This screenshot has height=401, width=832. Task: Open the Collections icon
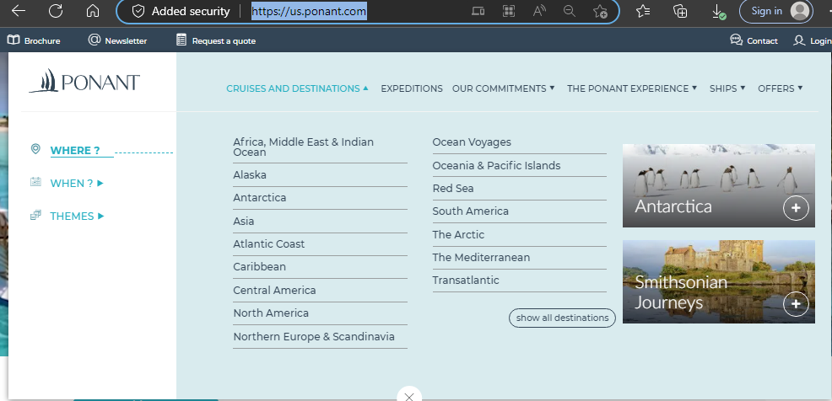click(x=680, y=11)
